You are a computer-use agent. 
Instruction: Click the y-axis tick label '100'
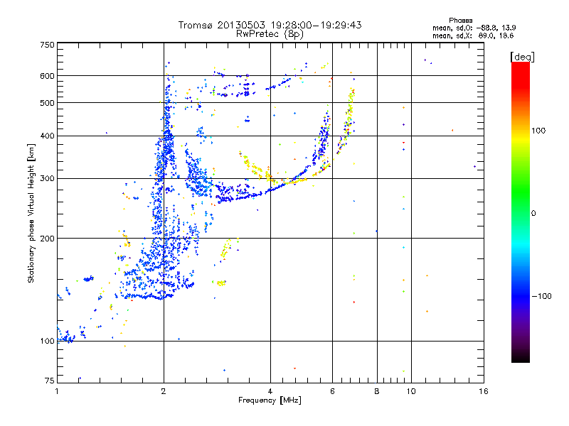click(x=48, y=342)
